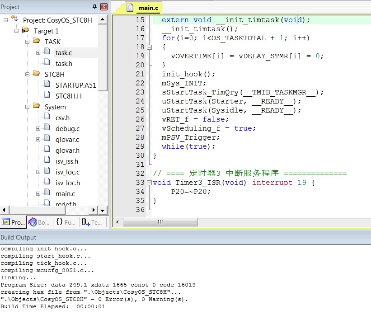Click the while(true); statement on line 29
The width and height of the screenshot is (371, 315).
pyautogui.click(x=188, y=146)
